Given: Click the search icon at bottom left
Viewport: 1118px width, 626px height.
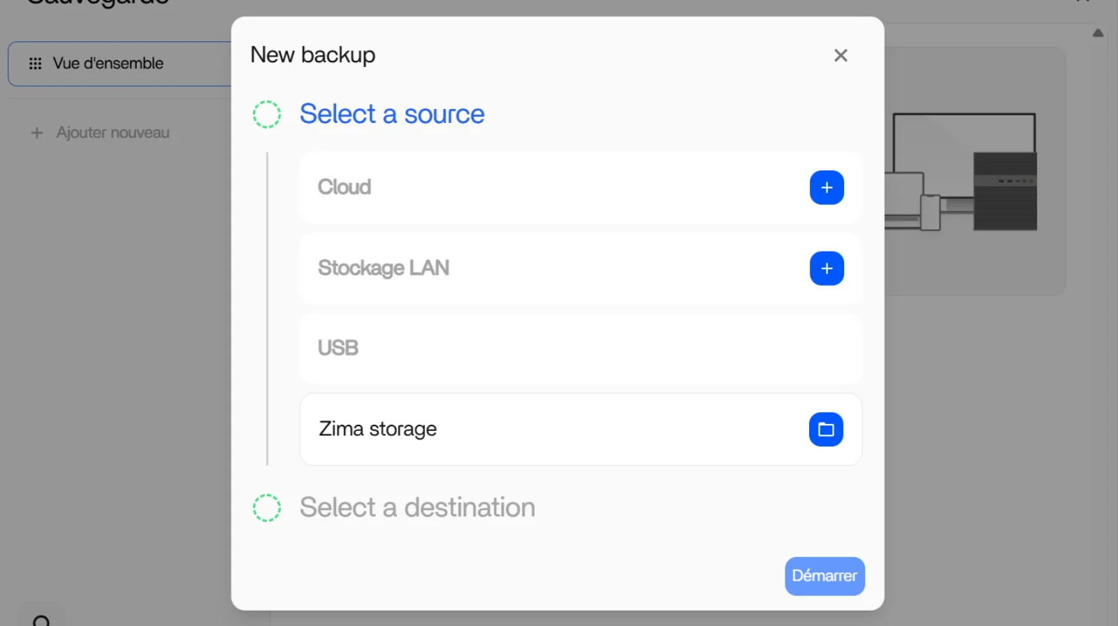Looking at the screenshot, I should click(41, 620).
